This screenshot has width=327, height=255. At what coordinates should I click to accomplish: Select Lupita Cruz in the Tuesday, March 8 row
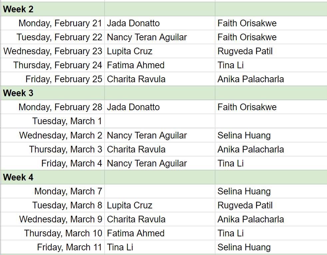tap(130, 205)
